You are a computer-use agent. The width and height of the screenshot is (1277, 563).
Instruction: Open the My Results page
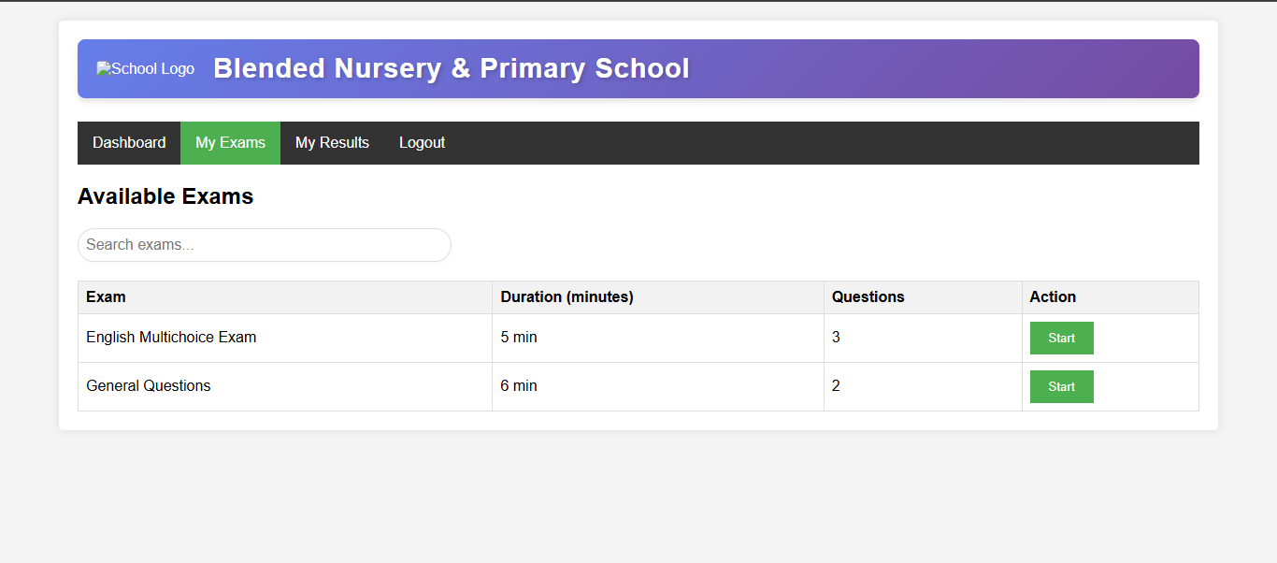332,143
